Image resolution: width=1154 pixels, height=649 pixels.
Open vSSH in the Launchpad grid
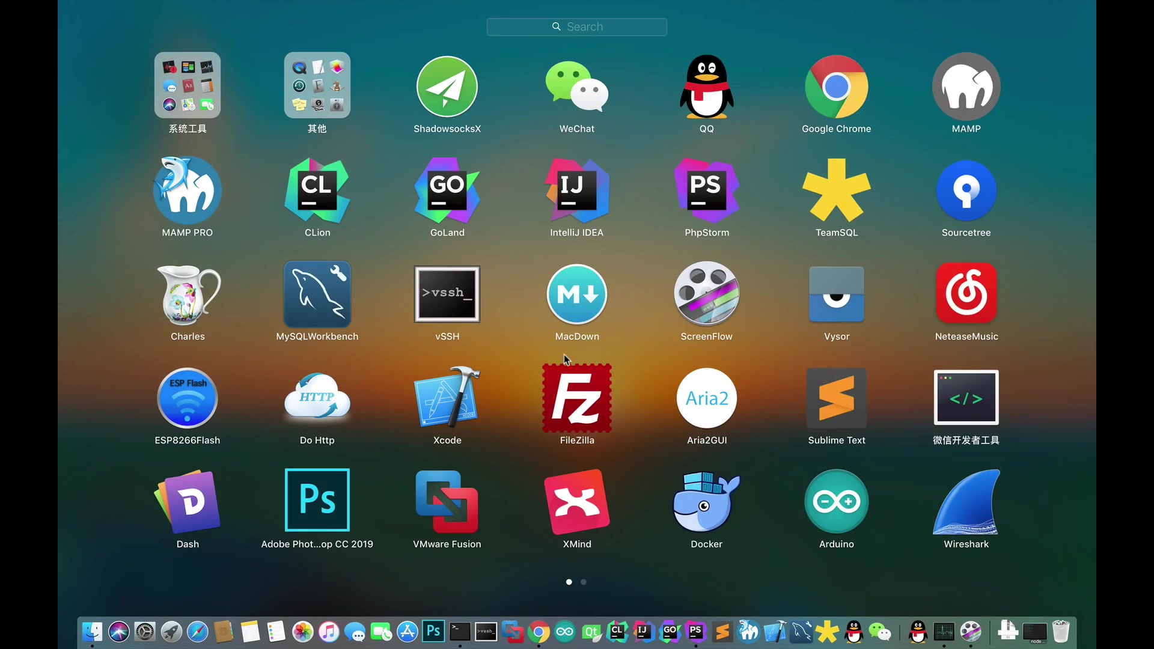point(447,294)
